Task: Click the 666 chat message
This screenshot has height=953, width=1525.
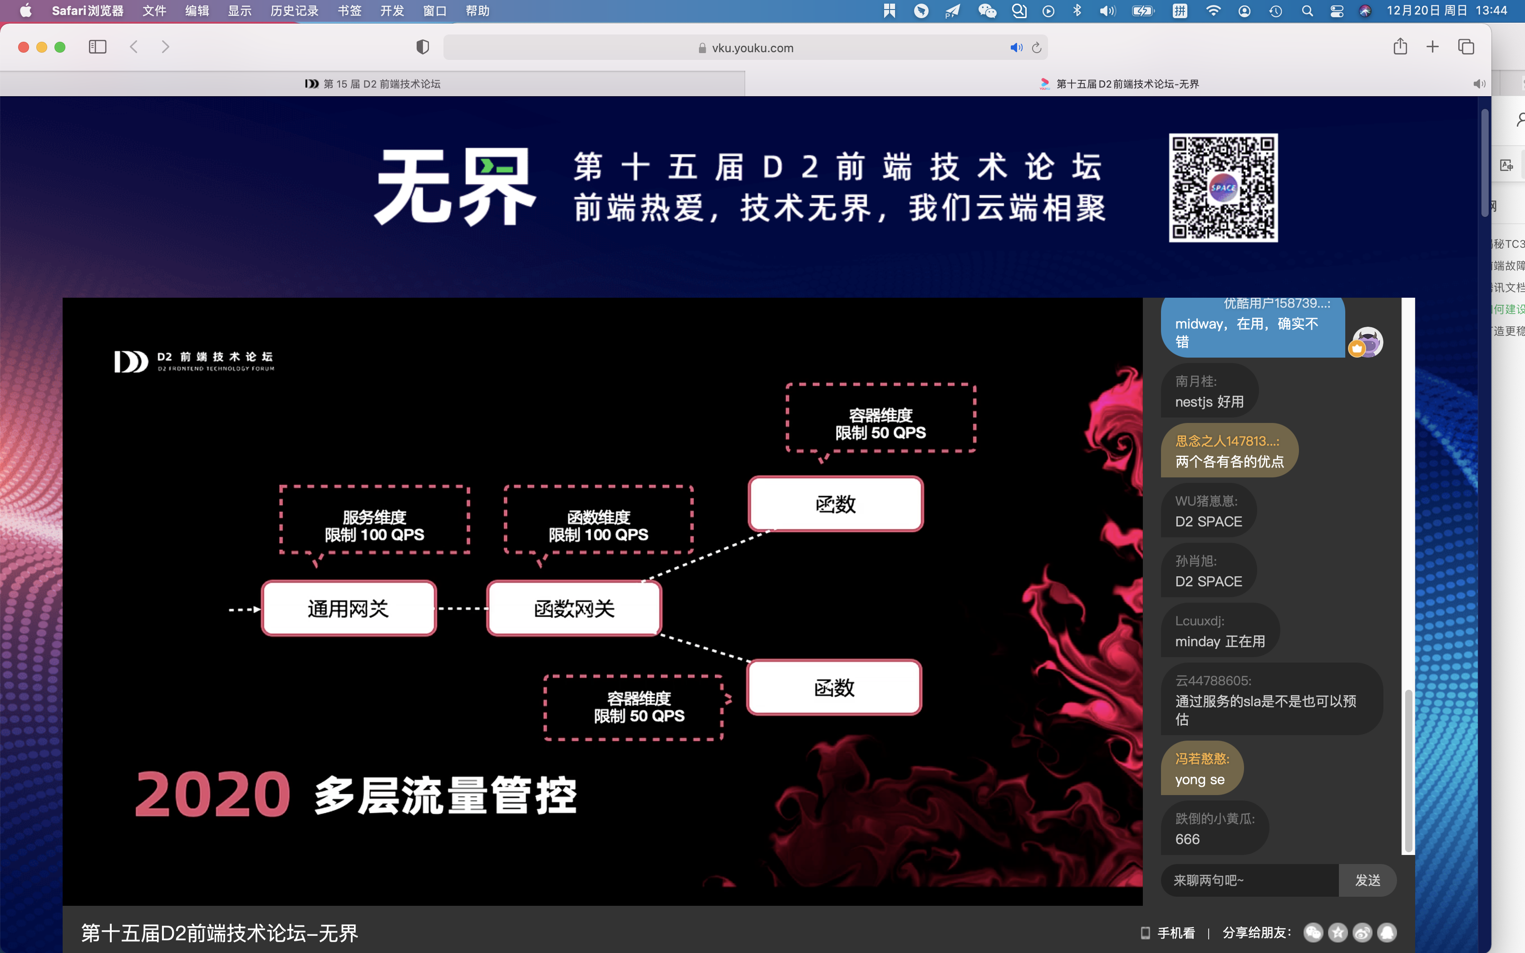Action: click(x=1215, y=829)
